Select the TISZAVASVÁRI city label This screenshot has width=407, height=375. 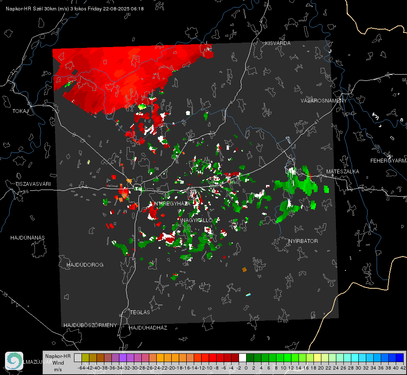33,184
